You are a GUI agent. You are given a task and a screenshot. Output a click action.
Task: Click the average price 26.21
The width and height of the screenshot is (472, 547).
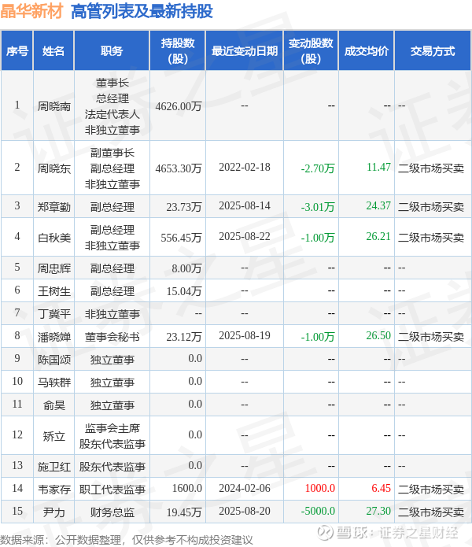[378, 236]
